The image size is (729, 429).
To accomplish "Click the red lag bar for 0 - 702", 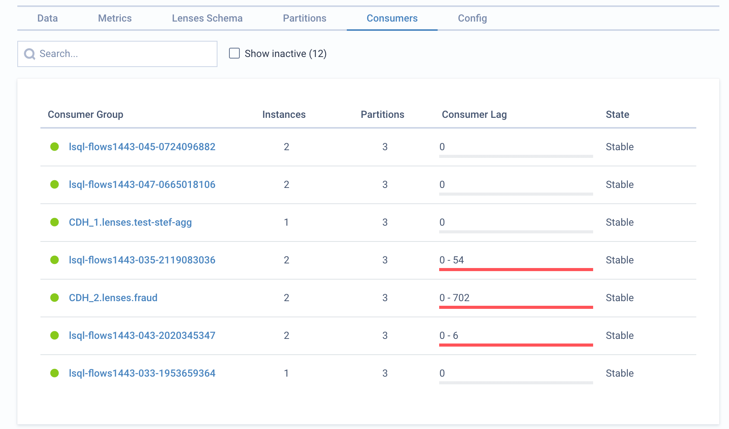I will pos(516,307).
